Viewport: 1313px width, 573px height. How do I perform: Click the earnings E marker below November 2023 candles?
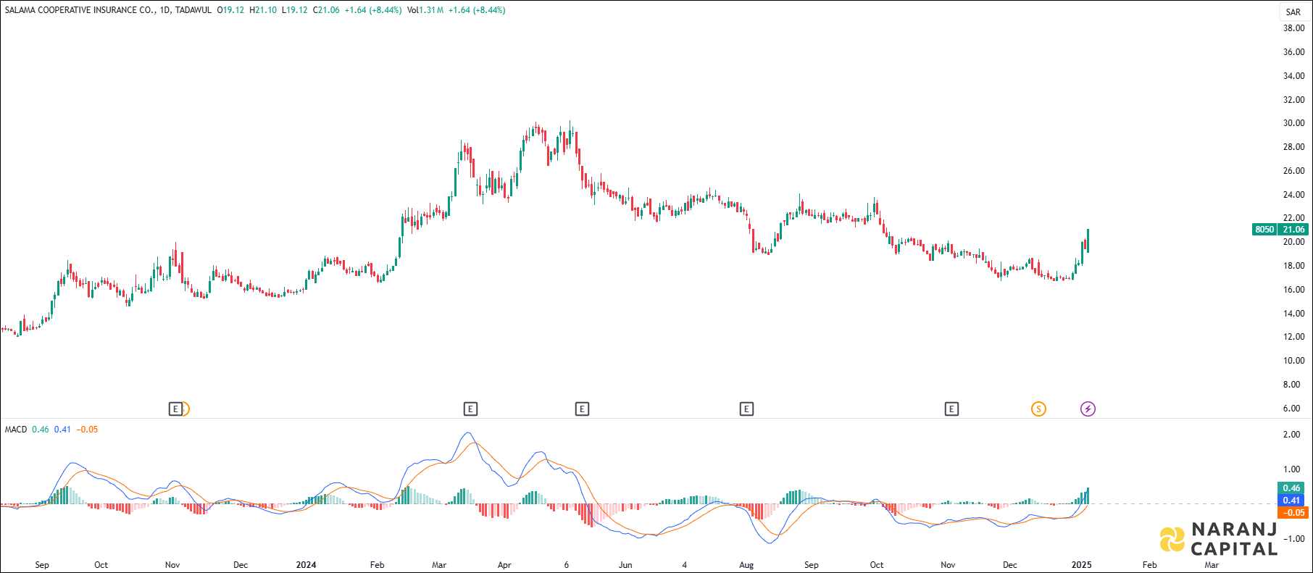coord(175,409)
